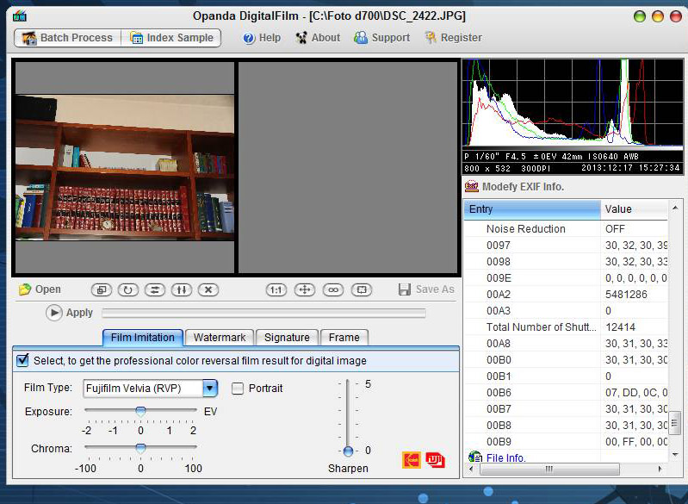688x504 pixels.
Task: Click the Fujifilm logo icon
Action: [x=435, y=460]
